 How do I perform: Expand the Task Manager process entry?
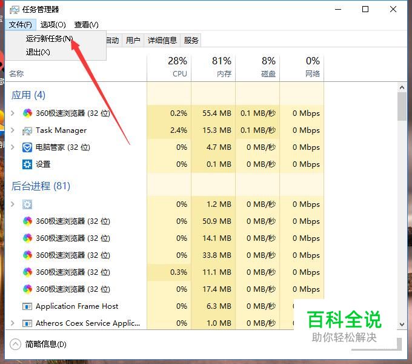coord(12,130)
